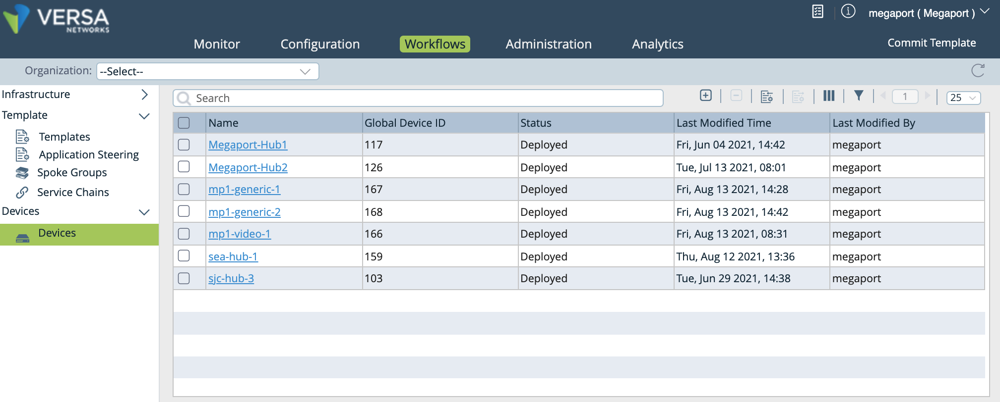Screen dimensions: 1000x402
Task: Open the mp1-video-1 device link
Action: coord(240,234)
